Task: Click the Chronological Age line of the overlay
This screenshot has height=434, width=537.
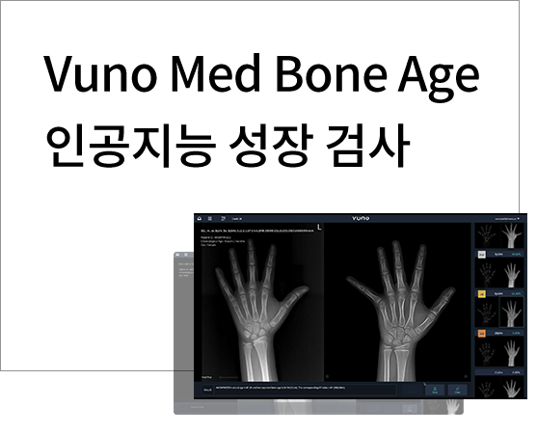Action: (x=223, y=241)
